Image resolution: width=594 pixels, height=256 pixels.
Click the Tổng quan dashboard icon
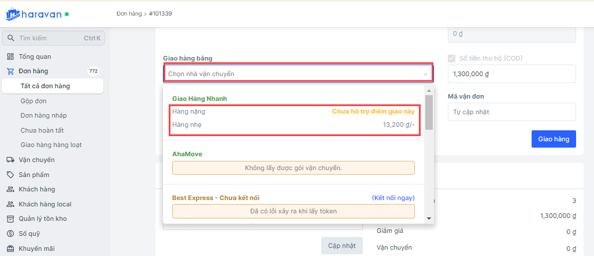pos(10,57)
